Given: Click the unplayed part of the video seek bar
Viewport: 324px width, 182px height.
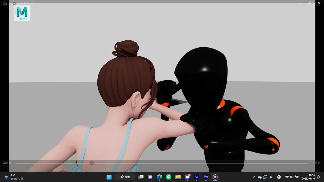Looking at the screenshot, I should click(201, 163).
